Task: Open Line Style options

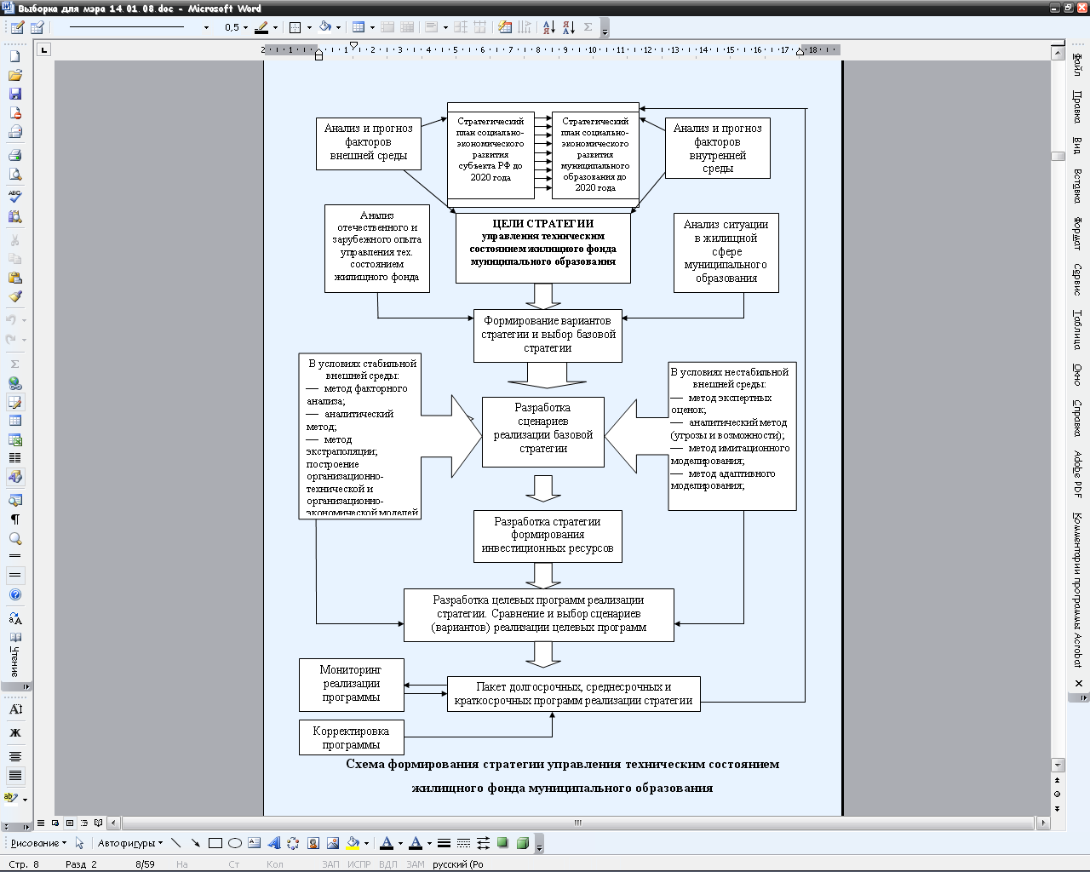Action: [444, 843]
